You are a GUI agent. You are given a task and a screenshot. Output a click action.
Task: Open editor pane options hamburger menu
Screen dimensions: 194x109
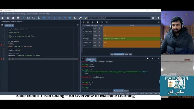[78, 25]
